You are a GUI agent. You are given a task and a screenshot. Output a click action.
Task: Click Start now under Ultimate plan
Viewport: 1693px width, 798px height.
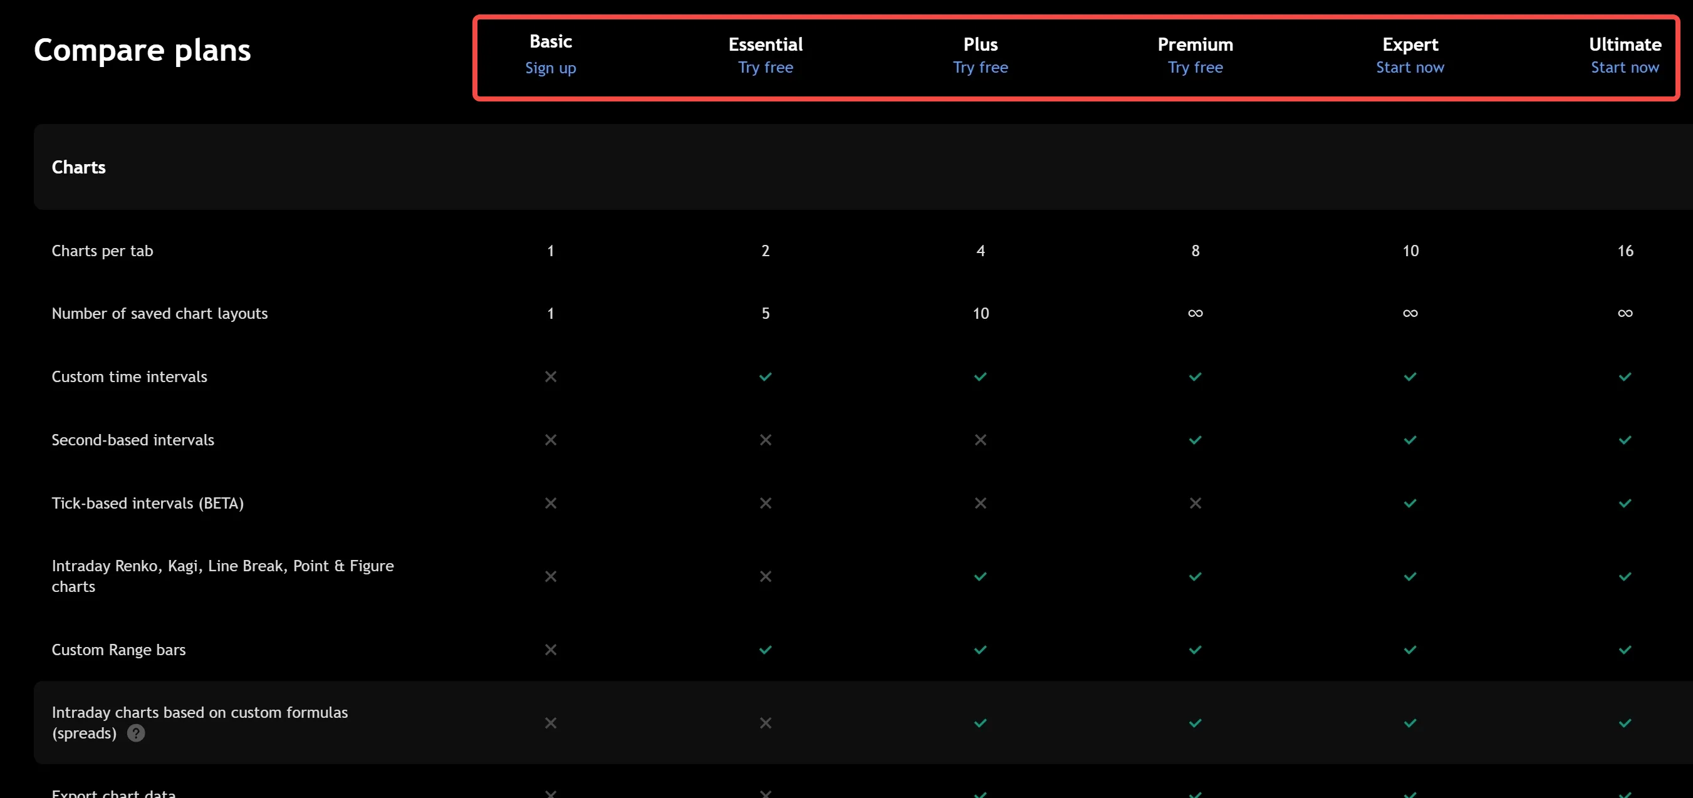tap(1625, 68)
